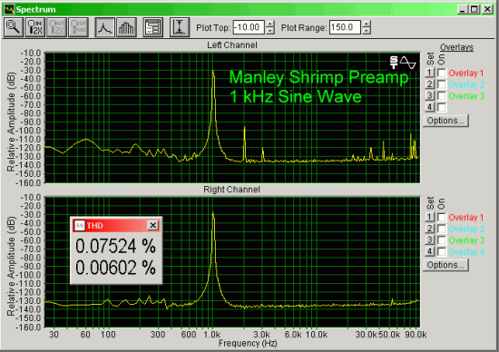
Task: Enable Overlay 2 in the Right Channel
Action: (x=442, y=229)
